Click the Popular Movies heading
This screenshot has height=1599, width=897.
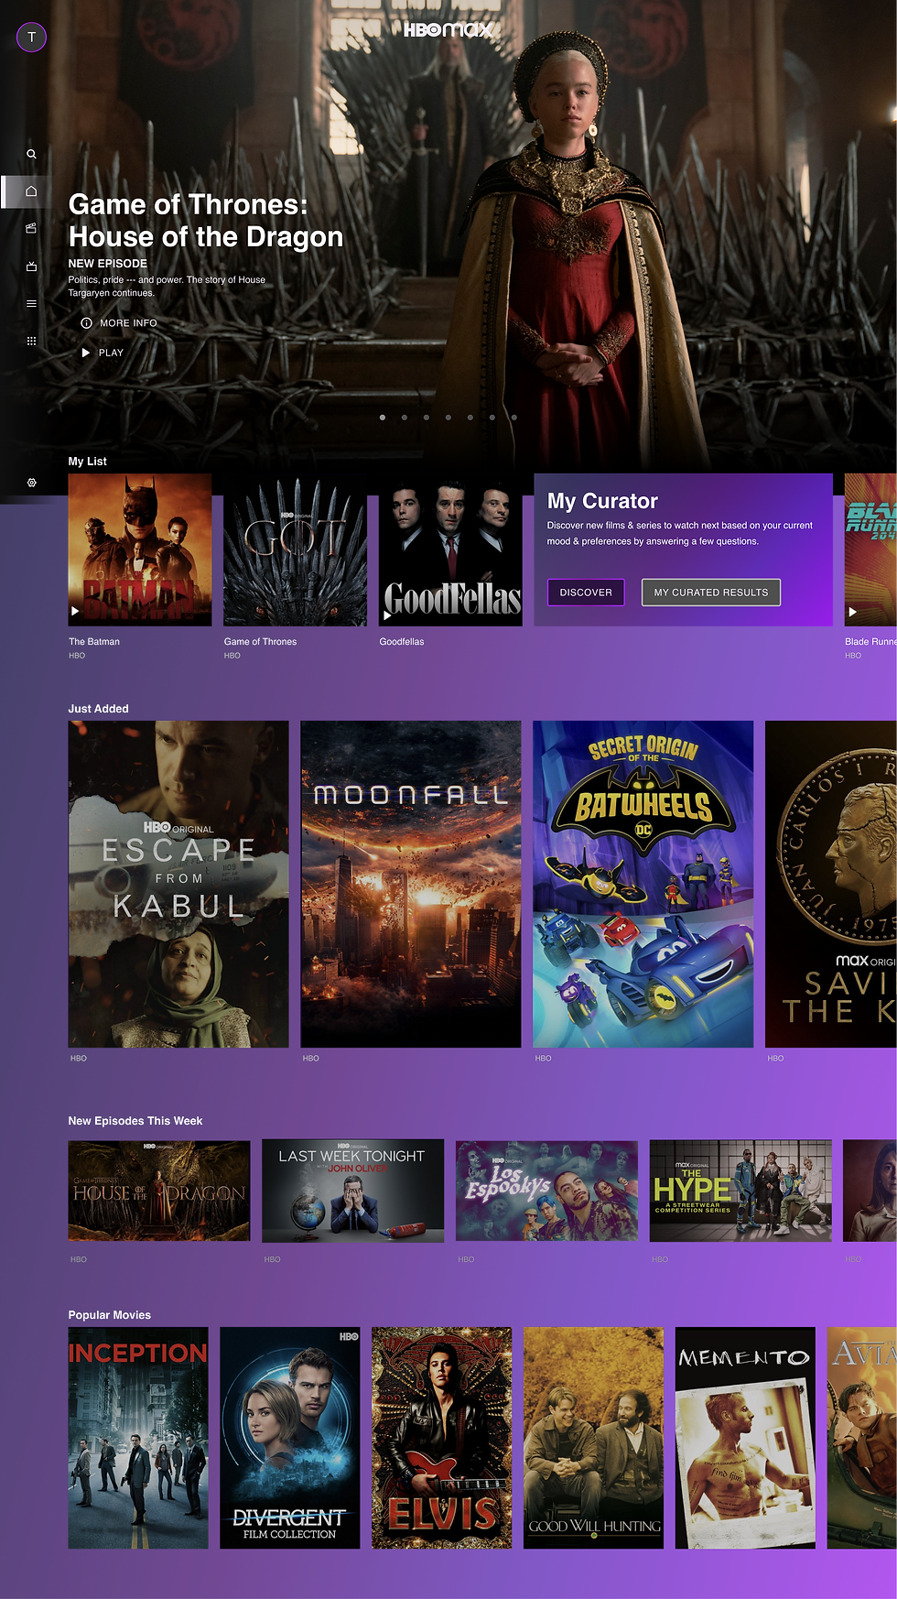pyautogui.click(x=110, y=1315)
